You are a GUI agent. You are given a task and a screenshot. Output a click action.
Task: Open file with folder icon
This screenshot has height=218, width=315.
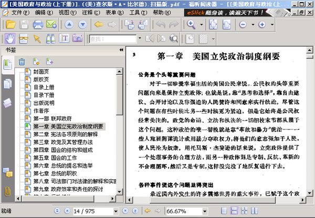pos(11,25)
